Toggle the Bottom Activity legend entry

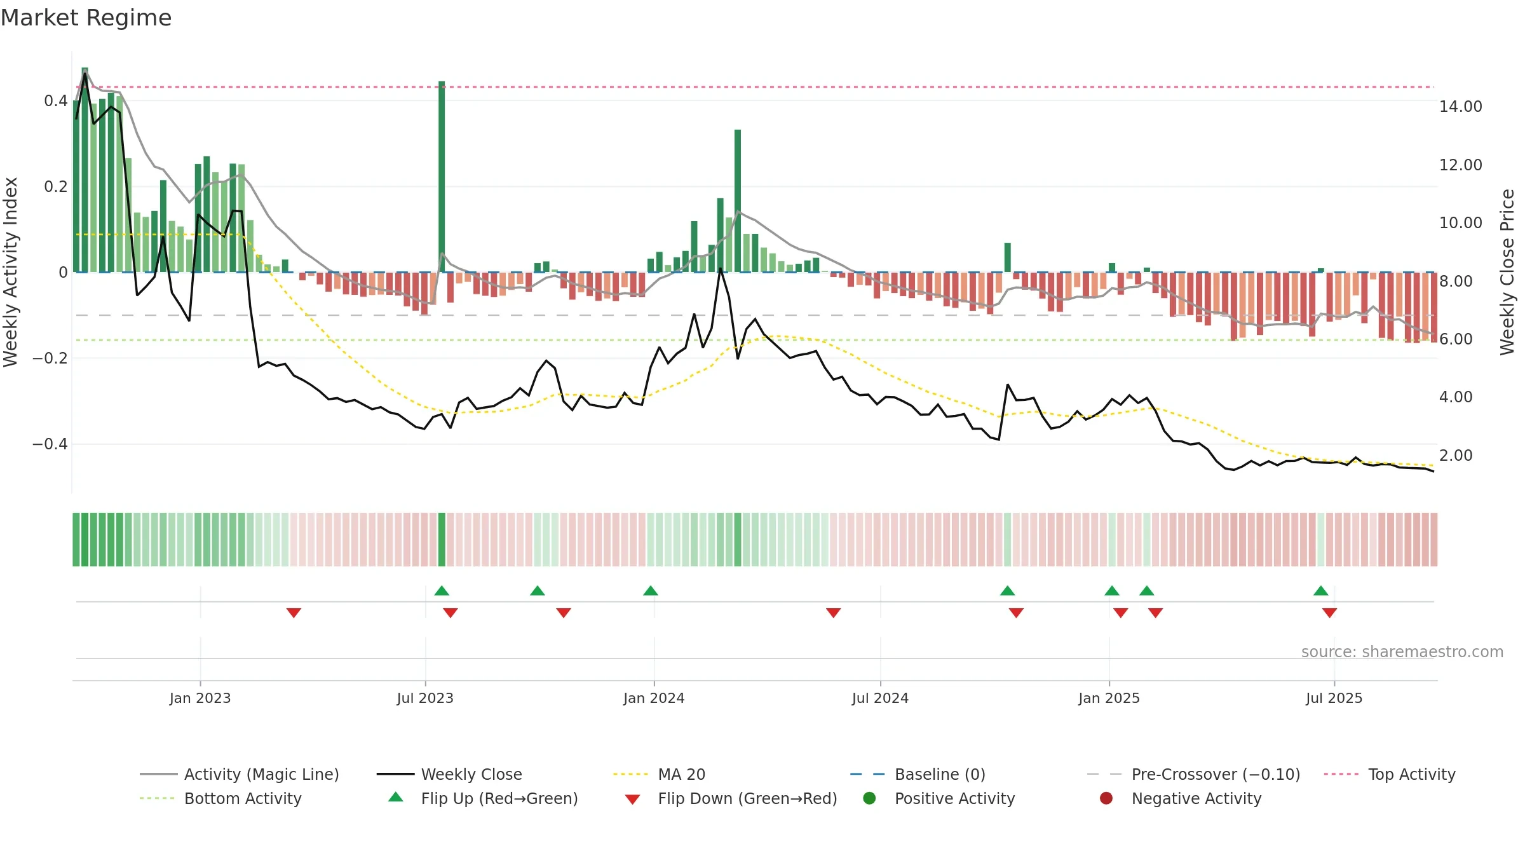[x=220, y=798]
